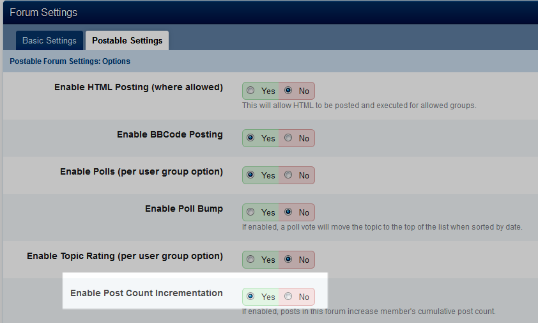Pick No for Enable Poll Bump
This screenshot has width=538, height=323.
[288, 212]
